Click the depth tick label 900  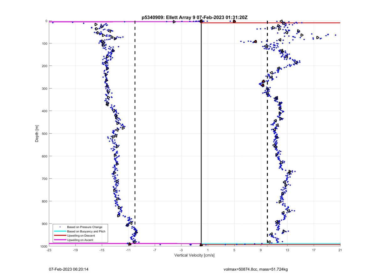[x=44, y=224]
